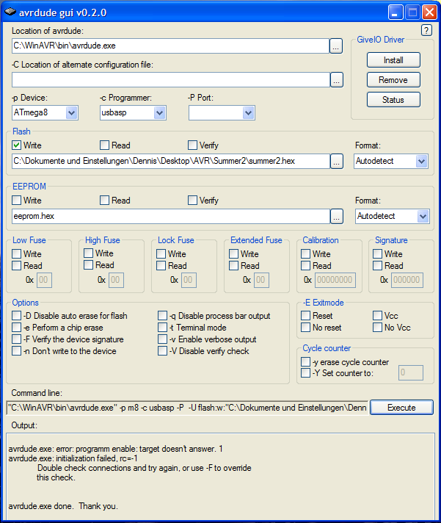Screen dimensions: 441x523
Task: Browse for alternate configuration file
Action: (336, 80)
